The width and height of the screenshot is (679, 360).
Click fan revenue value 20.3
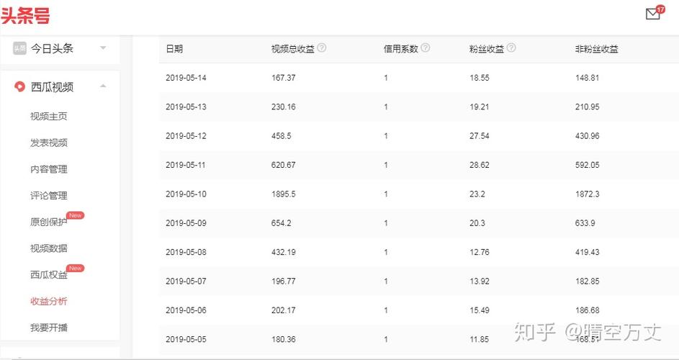pos(477,223)
